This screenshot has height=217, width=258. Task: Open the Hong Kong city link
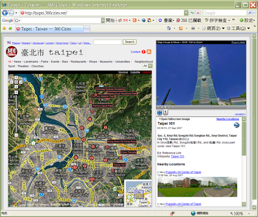[x=62, y=43]
